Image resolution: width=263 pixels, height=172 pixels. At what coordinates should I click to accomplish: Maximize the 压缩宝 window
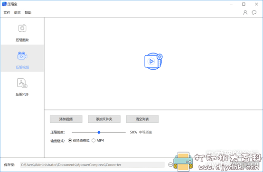click(244, 4)
